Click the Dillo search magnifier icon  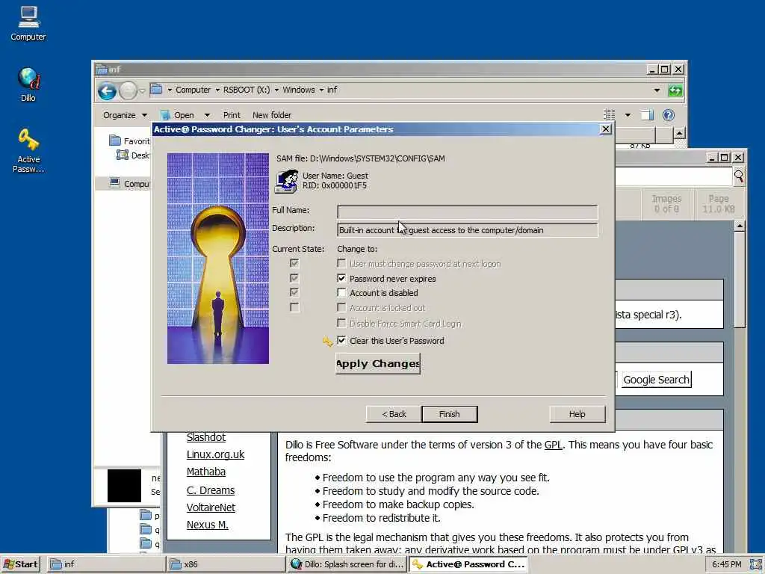coord(739,176)
